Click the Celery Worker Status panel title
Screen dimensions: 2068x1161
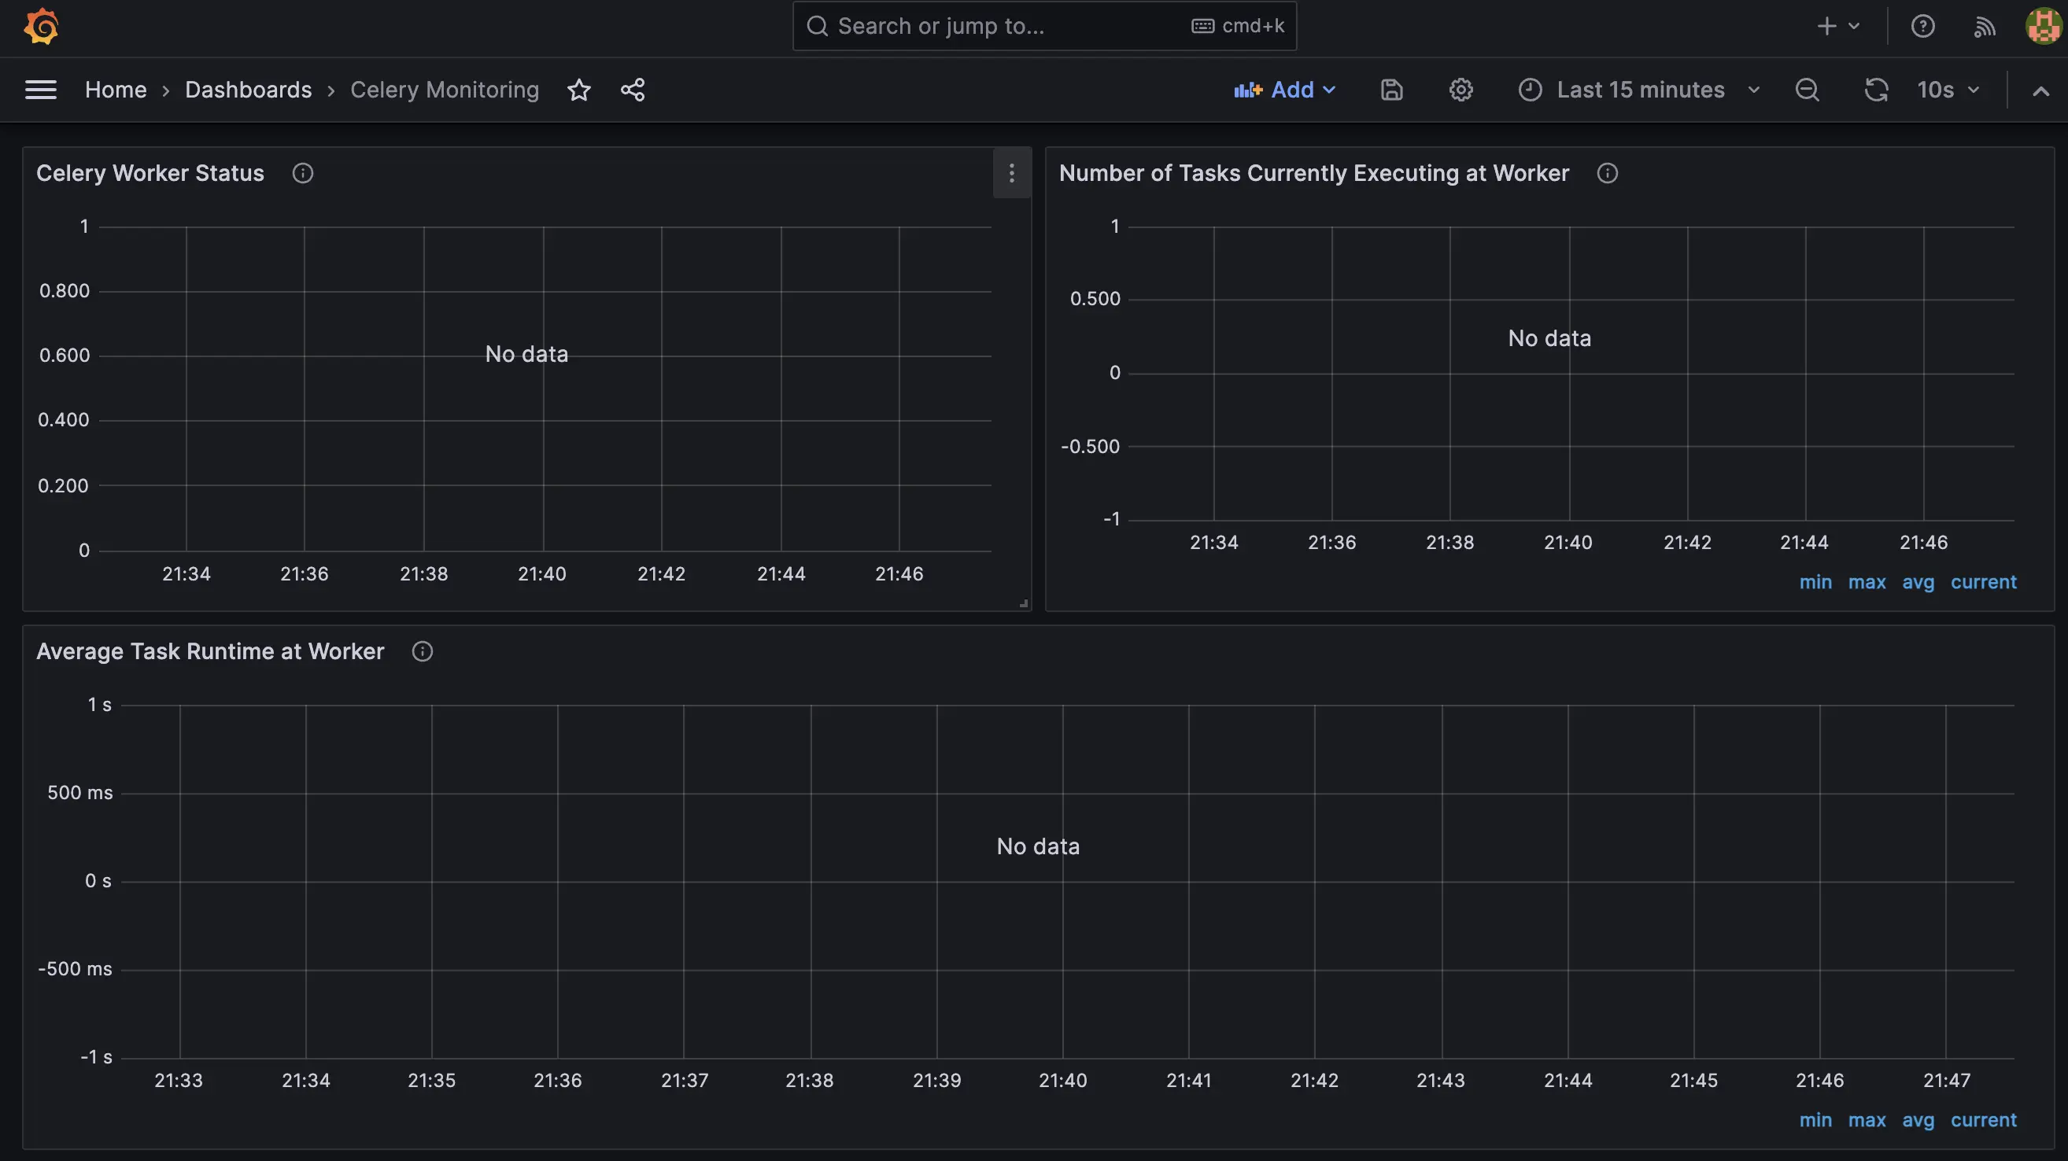150,173
